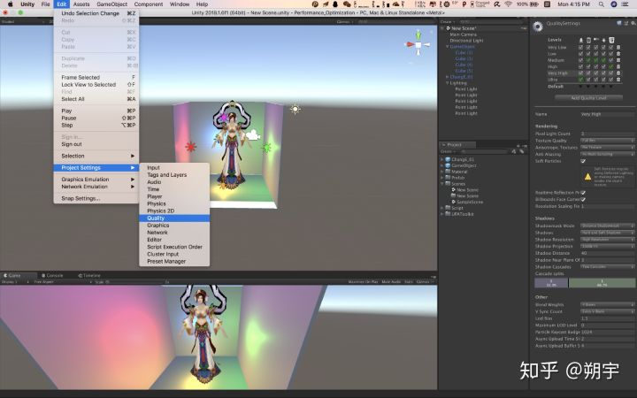This screenshot has width=637, height=398.
Task: Click the first Cascade splits segment
Action: point(551,283)
